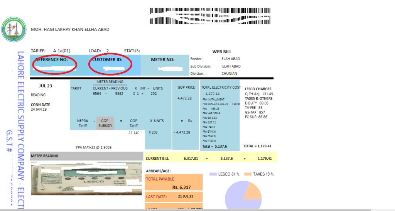Select the electricity cost value '4,472.44'
The height and width of the screenshot is (211, 395).
pos(213,94)
